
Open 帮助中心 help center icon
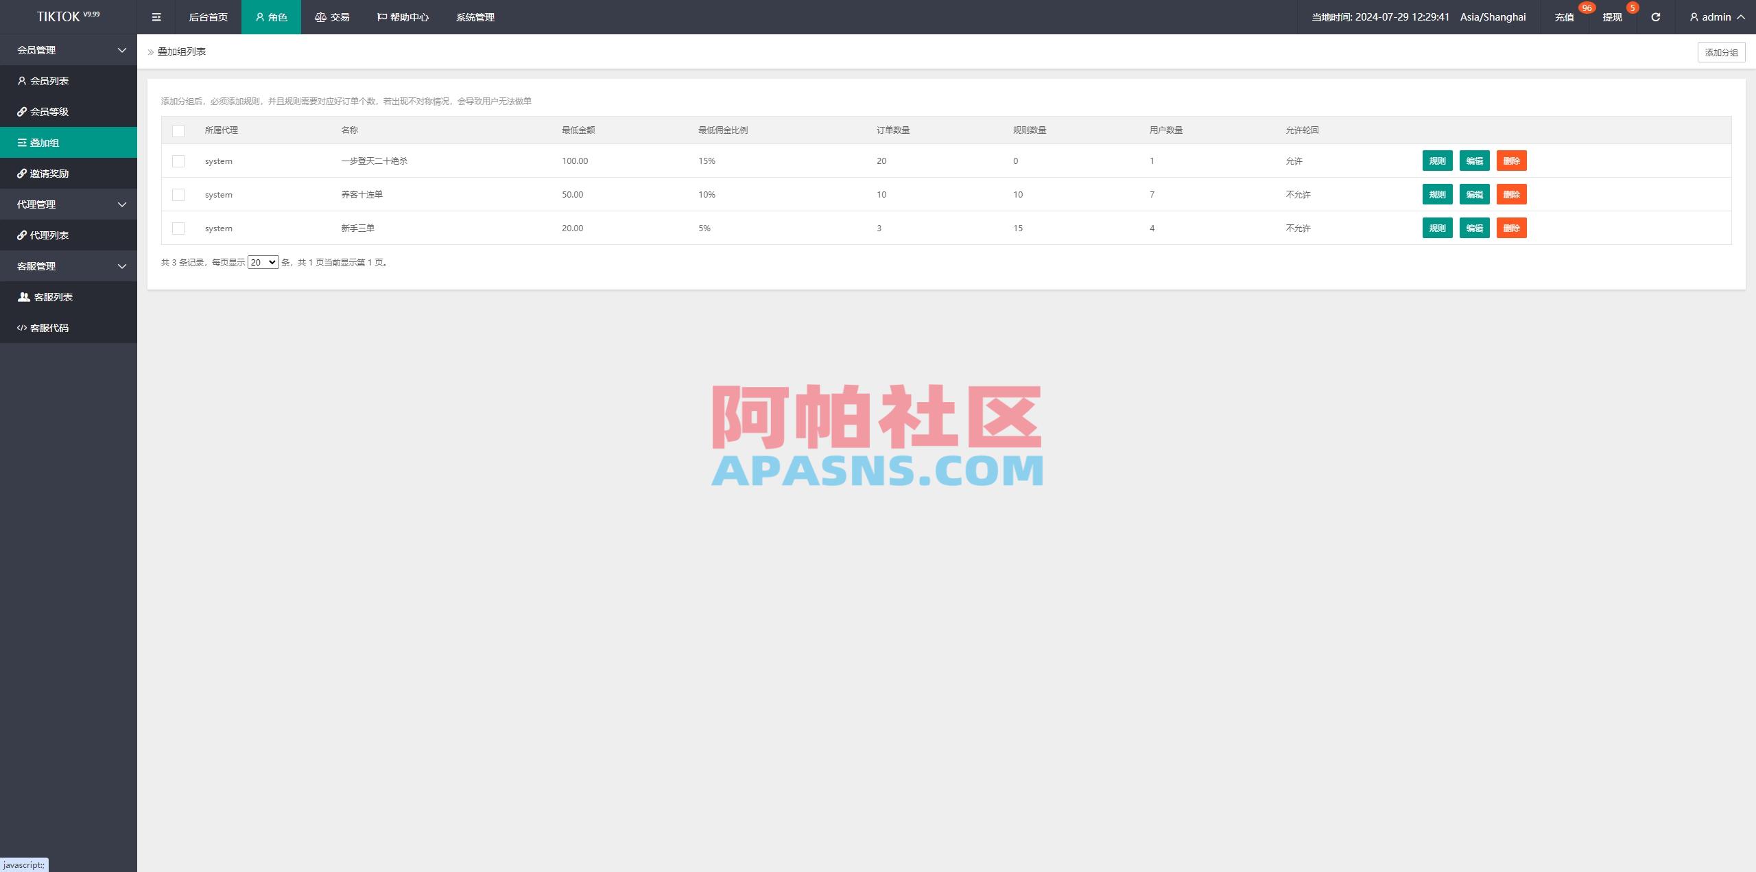(x=381, y=16)
